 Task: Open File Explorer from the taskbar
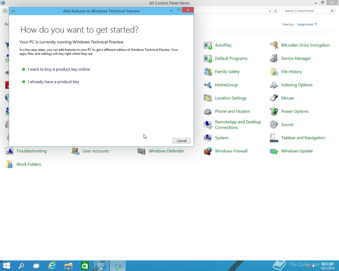point(68,266)
